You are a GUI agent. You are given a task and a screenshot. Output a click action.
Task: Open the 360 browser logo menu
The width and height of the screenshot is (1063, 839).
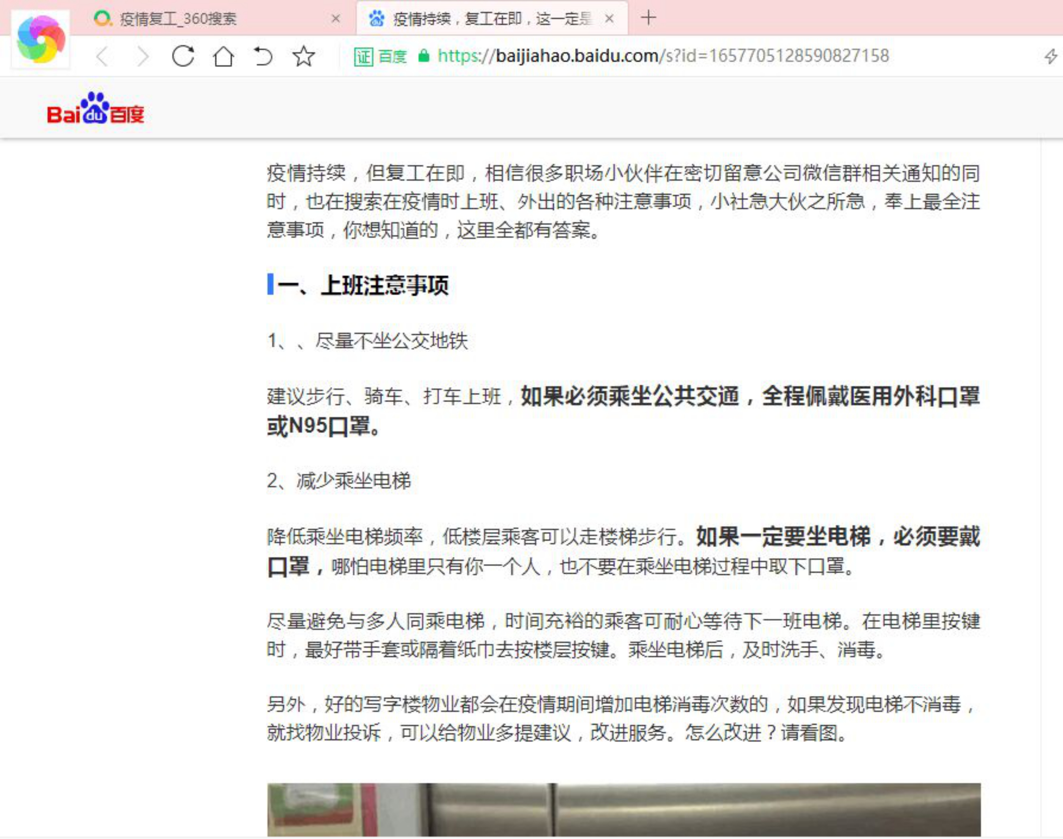[41, 39]
